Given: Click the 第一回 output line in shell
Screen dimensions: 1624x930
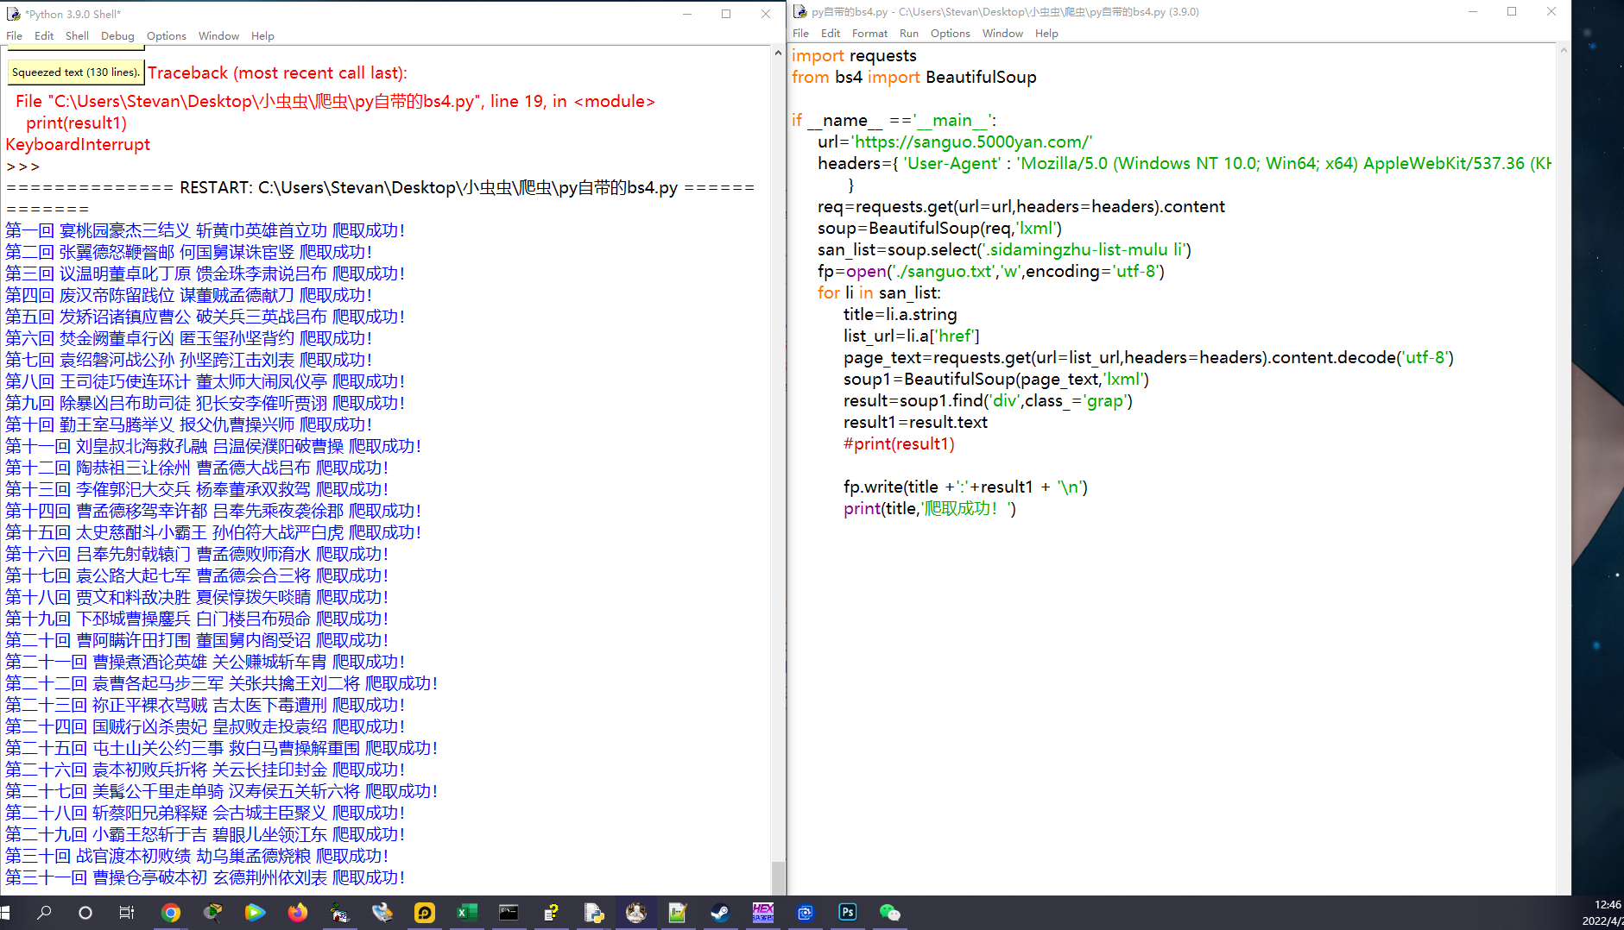Looking at the screenshot, I should coord(205,230).
